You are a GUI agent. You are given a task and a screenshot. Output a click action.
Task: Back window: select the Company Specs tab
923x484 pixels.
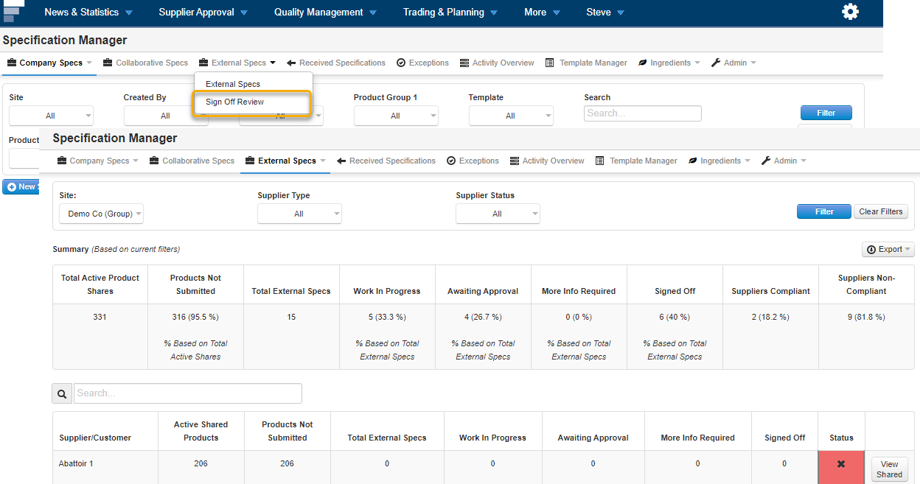point(49,63)
